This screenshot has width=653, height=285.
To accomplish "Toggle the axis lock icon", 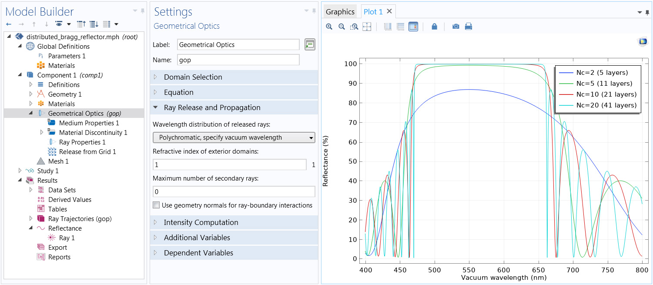I will click(434, 27).
